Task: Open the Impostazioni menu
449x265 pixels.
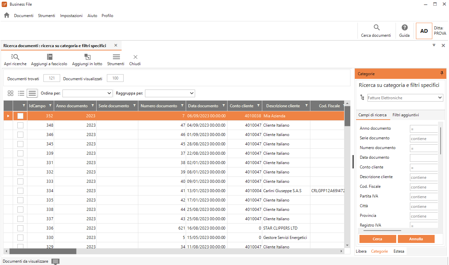Action: (x=71, y=16)
